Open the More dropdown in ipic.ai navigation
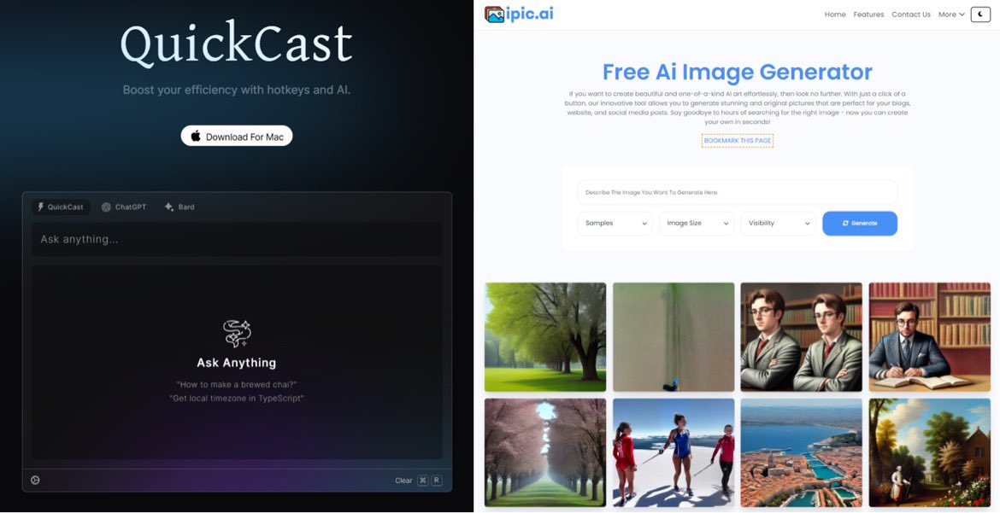Image resolution: width=1000 pixels, height=513 pixels. tap(951, 15)
